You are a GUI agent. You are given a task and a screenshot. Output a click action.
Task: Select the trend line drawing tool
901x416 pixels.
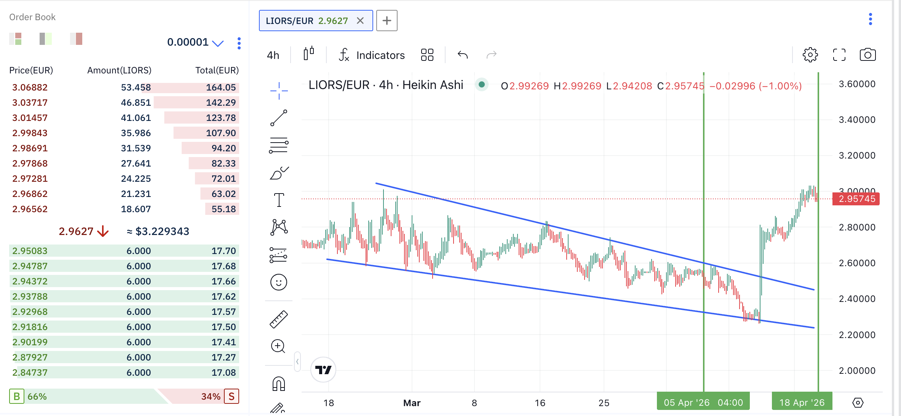tap(279, 118)
